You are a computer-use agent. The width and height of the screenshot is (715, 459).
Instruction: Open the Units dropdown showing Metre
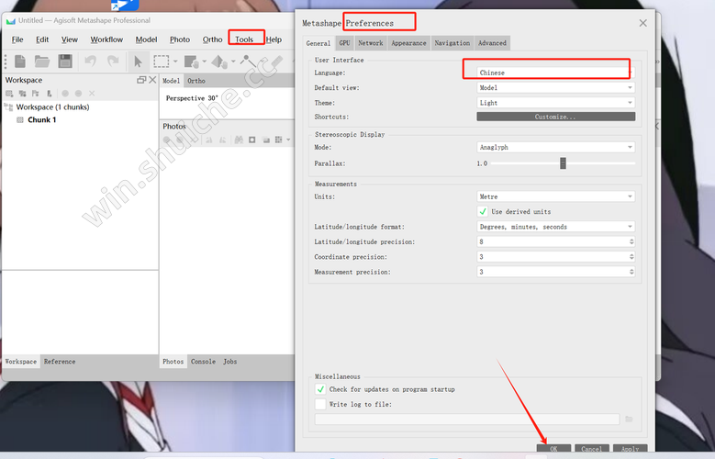(x=556, y=196)
